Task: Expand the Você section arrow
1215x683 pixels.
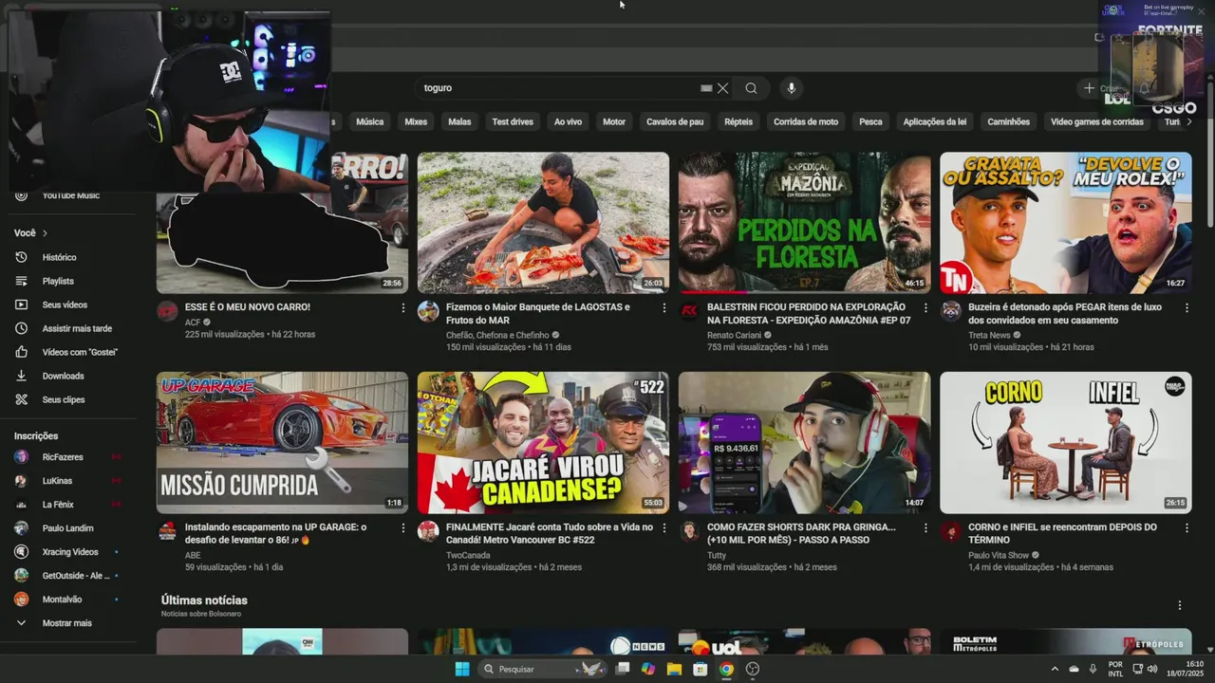Action: tap(45, 233)
